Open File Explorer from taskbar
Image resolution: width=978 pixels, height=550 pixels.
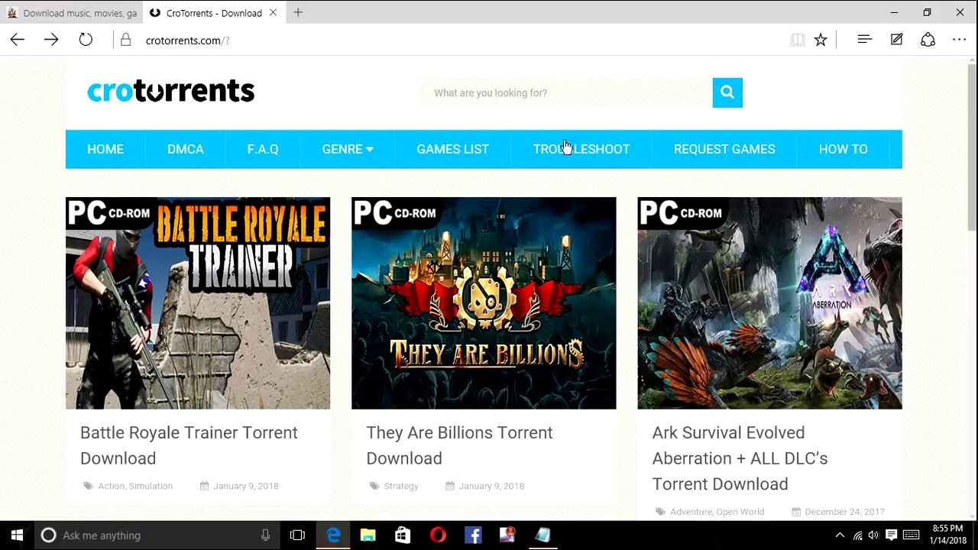coord(368,535)
